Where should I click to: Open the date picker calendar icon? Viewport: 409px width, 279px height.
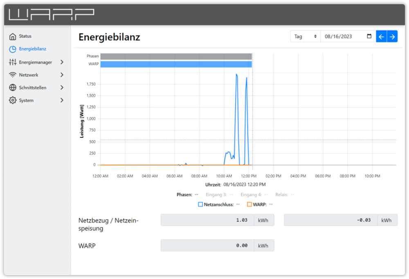point(369,36)
